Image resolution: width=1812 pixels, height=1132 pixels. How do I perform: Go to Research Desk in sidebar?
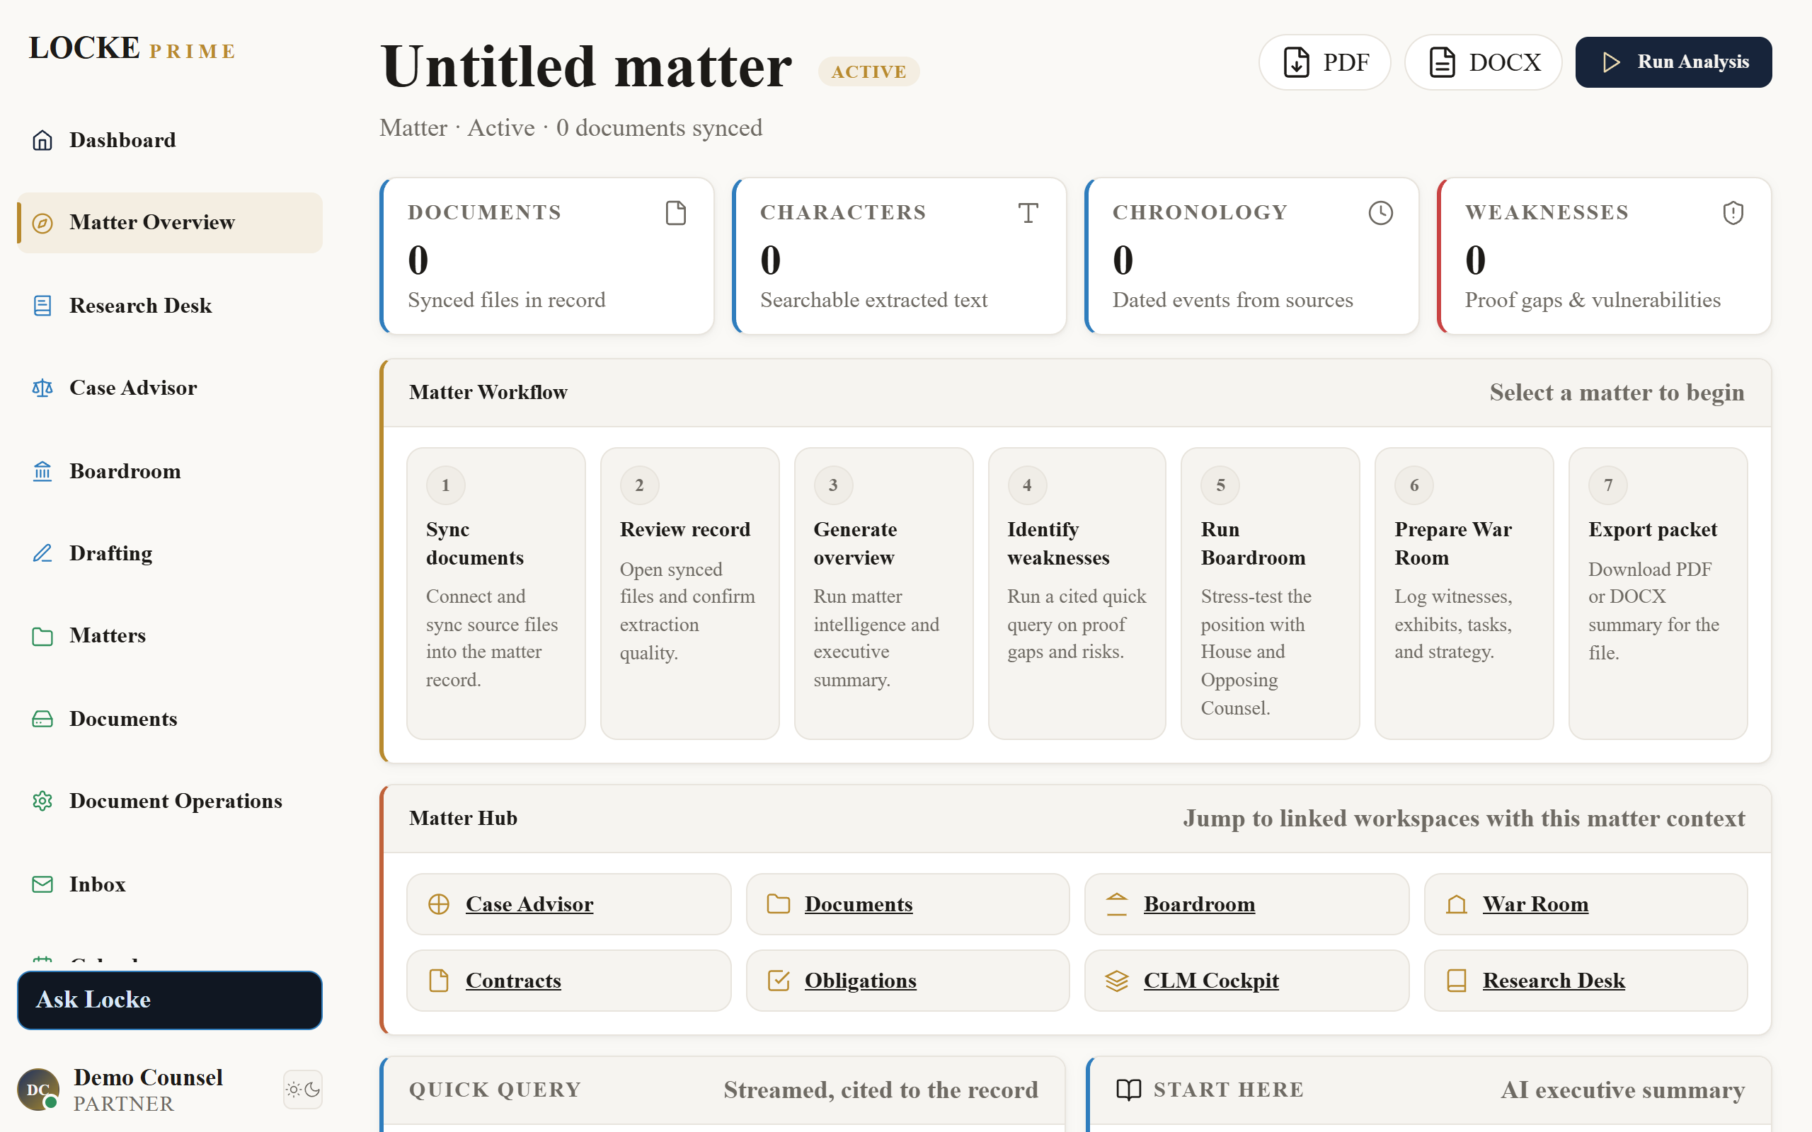[170, 306]
